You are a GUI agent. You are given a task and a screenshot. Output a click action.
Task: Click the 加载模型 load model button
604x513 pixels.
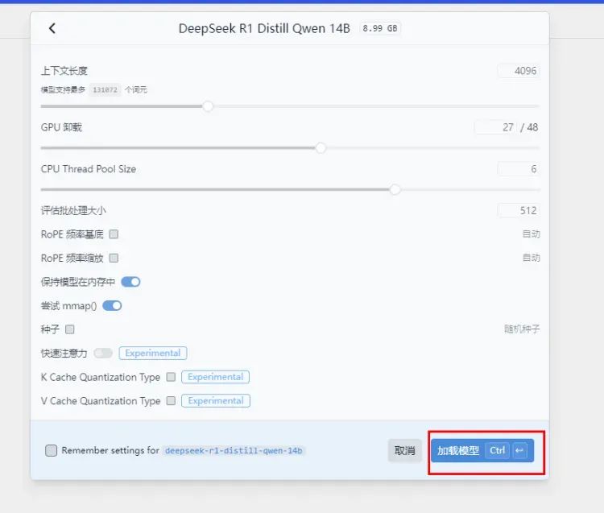(482, 451)
